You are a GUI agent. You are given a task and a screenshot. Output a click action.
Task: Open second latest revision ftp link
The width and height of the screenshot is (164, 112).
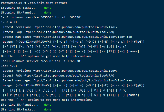point(75,71)
